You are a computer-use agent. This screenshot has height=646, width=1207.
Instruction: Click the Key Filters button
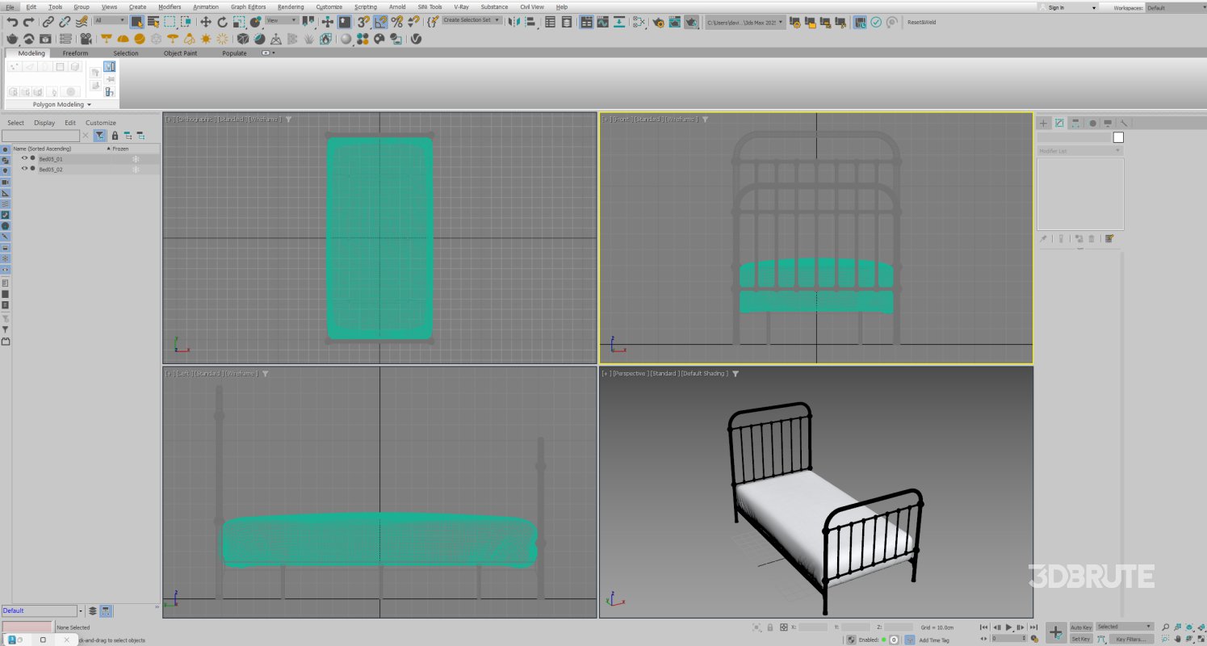[1132, 639]
